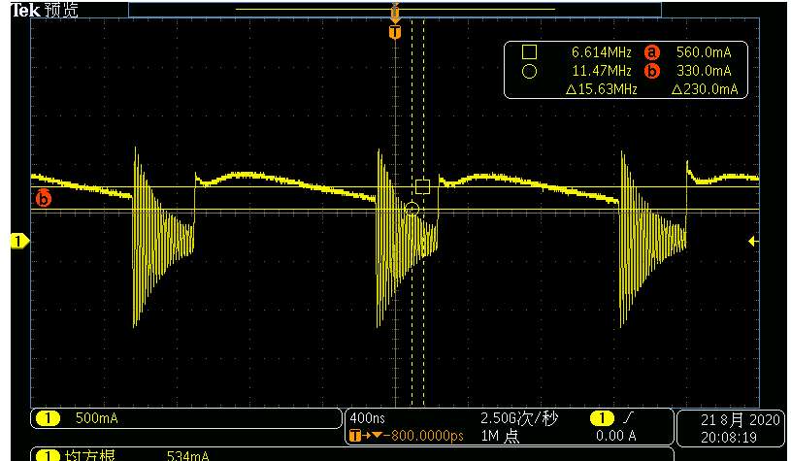Click the orange trigger position marker T

pyautogui.click(x=395, y=32)
